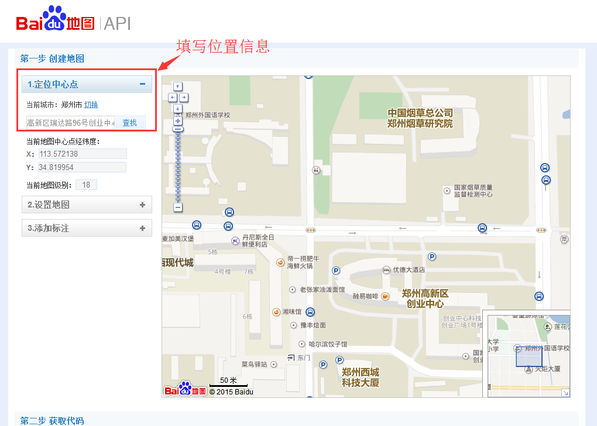Click the parking icon above 优德大酒店

[x=432, y=257]
